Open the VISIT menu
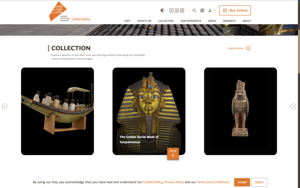The image size is (300, 188). pos(127,21)
